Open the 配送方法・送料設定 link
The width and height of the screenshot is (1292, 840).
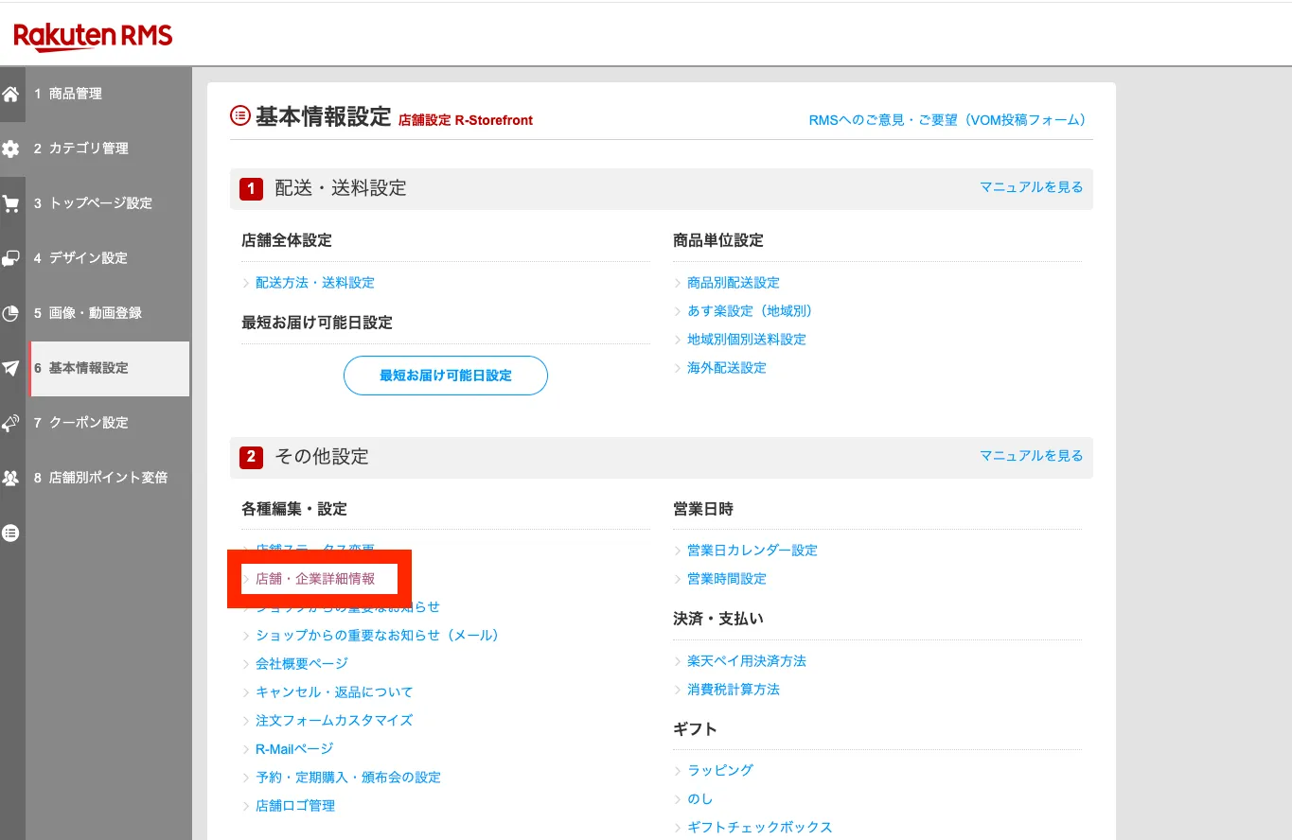[x=315, y=283]
